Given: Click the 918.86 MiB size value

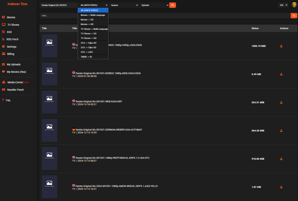Looking at the screenshot, I should [258, 159].
